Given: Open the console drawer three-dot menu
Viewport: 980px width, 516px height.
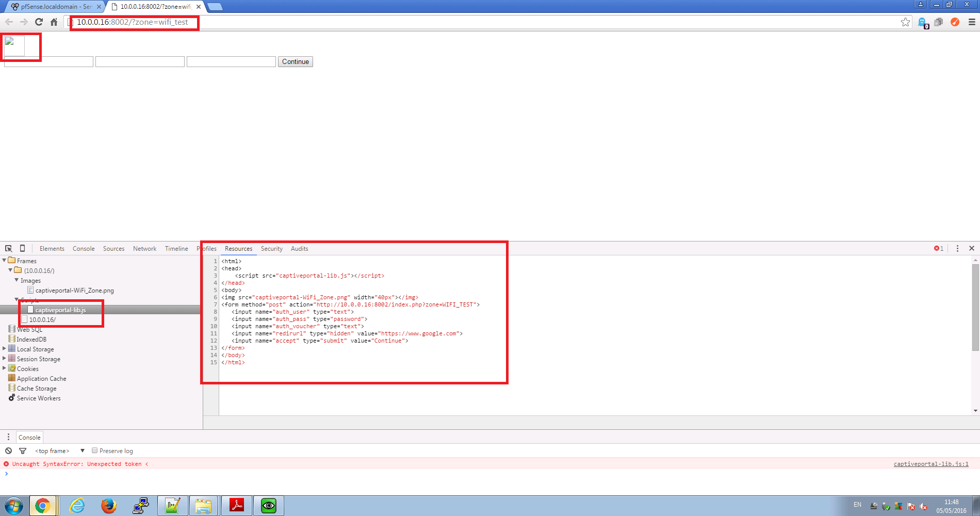Looking at the screenshot, I should pos(8,437).
